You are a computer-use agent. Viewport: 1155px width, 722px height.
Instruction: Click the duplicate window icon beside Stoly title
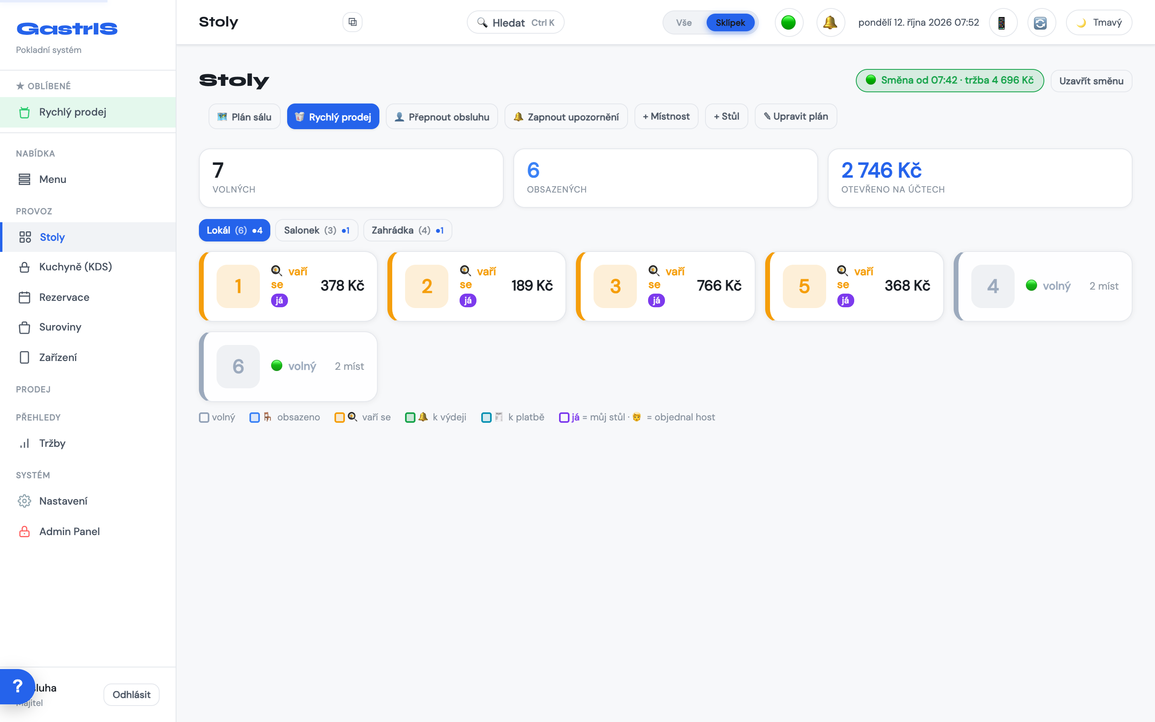(x=352, y=22)
